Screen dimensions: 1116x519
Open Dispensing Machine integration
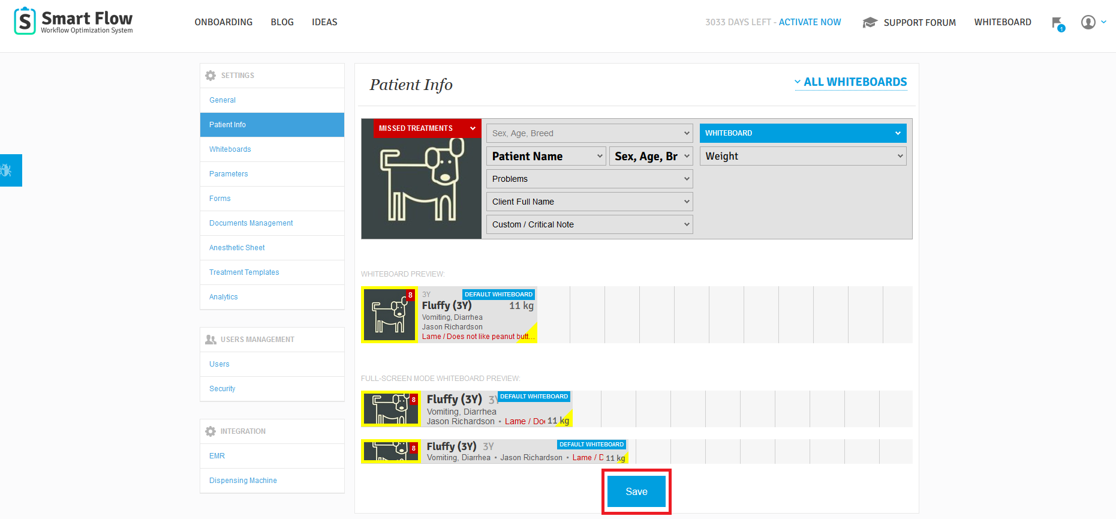272,481
